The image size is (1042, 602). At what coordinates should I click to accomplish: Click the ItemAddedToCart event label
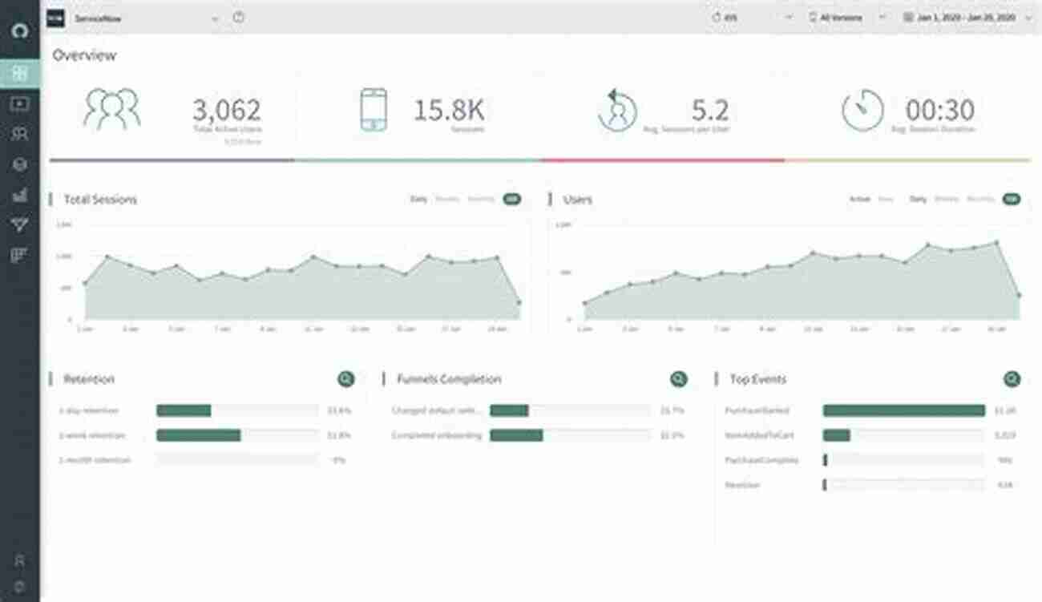(x=758, y=435)
